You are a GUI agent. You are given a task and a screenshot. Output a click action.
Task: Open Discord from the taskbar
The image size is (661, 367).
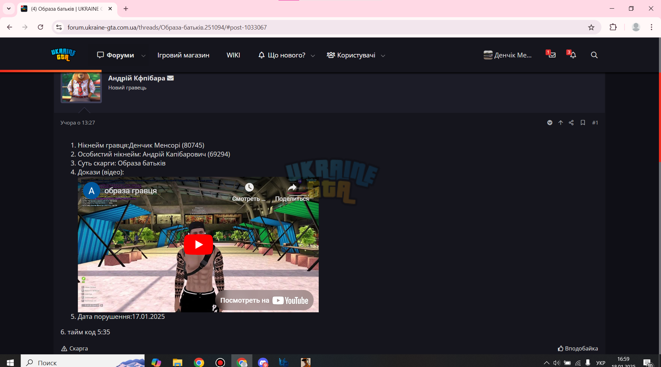pos(263,363)
